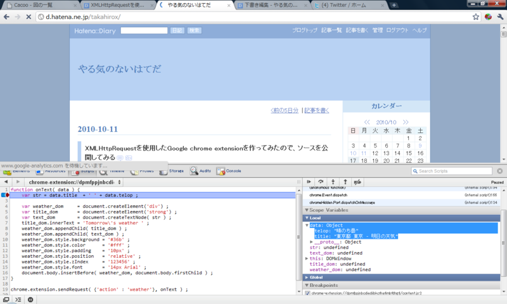
Task: Open the 記事一覧 link
Action: pos(331,30)
